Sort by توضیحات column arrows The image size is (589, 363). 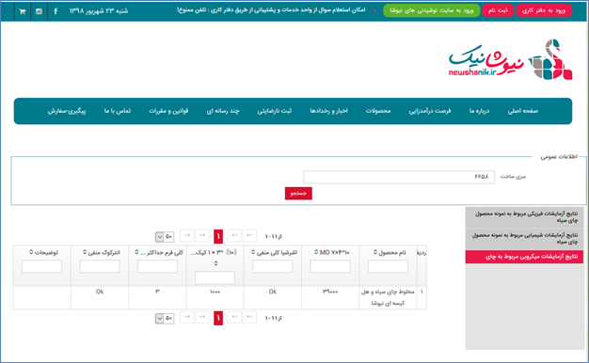[31, 252]
